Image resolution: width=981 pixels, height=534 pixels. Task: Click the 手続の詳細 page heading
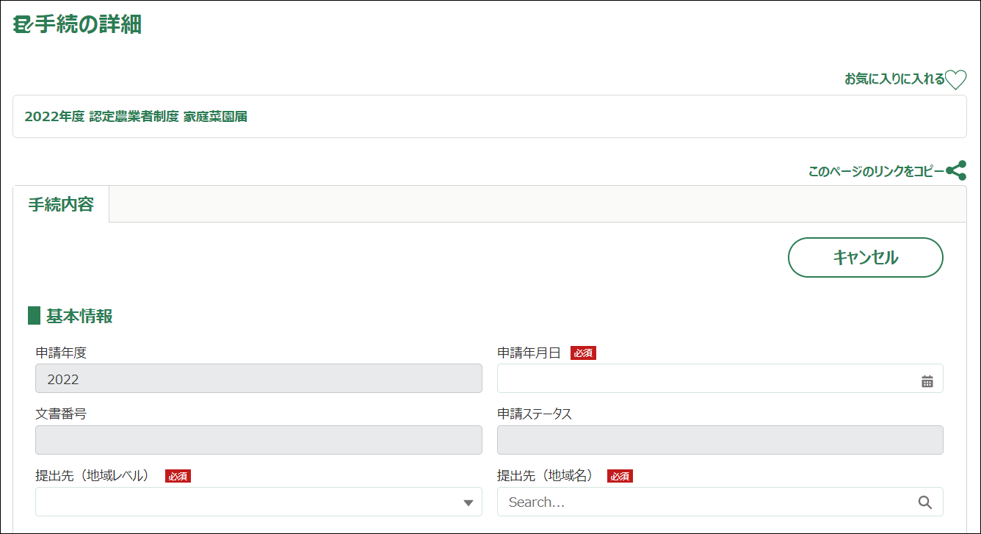pyautogui.click(x=88, y=25)
